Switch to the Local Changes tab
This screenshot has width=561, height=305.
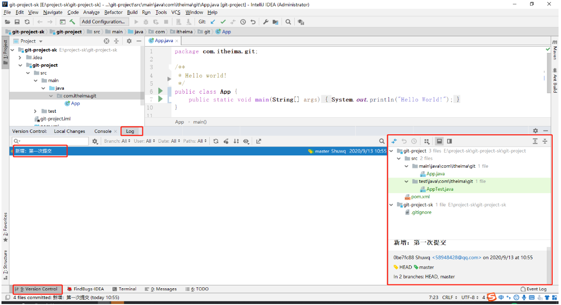(69, 131)
